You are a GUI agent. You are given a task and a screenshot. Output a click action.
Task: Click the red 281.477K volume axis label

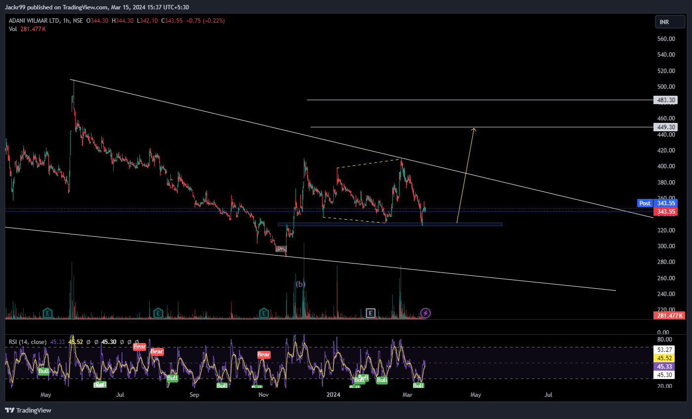click(669, 315)
